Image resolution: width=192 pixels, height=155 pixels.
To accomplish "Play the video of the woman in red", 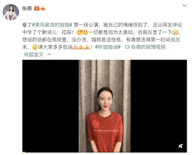I will (x=105, y=106).
